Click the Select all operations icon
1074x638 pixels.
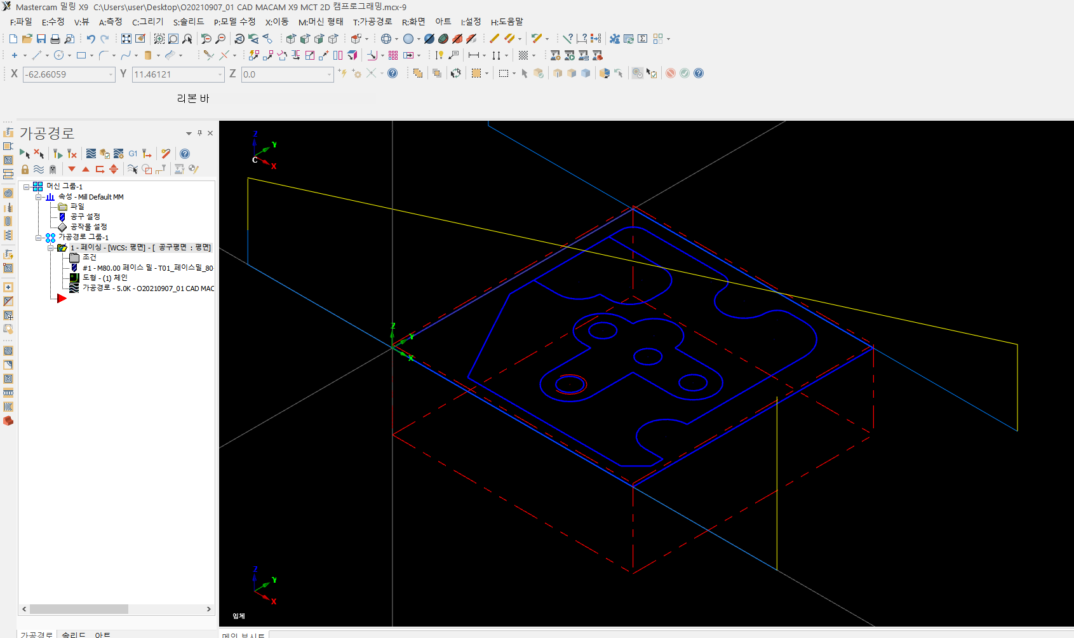pos(24,154)
